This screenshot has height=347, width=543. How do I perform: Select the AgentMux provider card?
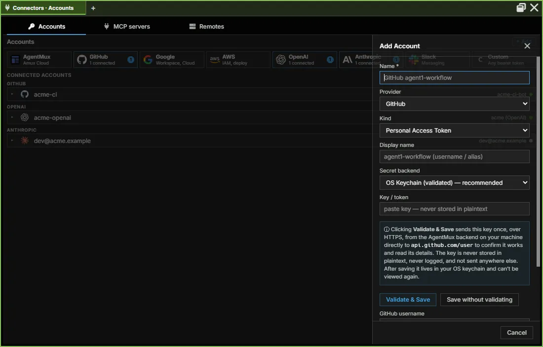pos(39,60)
